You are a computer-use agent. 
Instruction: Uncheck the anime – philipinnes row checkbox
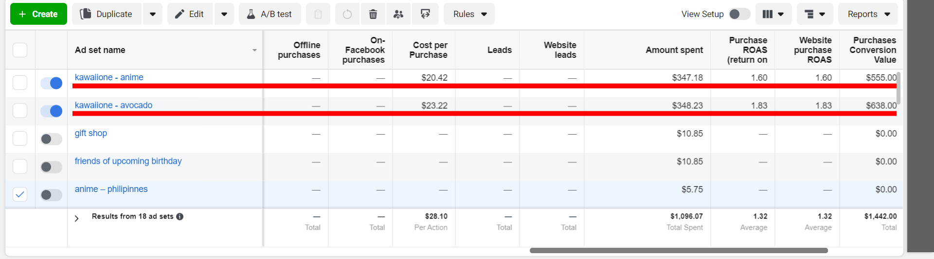20,194
